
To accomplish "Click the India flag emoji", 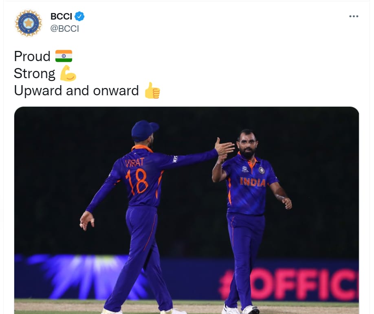I will [x=64, y=56].
